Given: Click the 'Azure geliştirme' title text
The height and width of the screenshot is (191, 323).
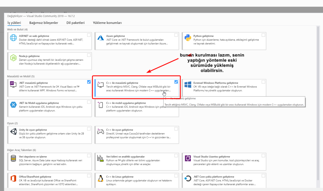Looking at the screenshot, I should pos(116,36).
